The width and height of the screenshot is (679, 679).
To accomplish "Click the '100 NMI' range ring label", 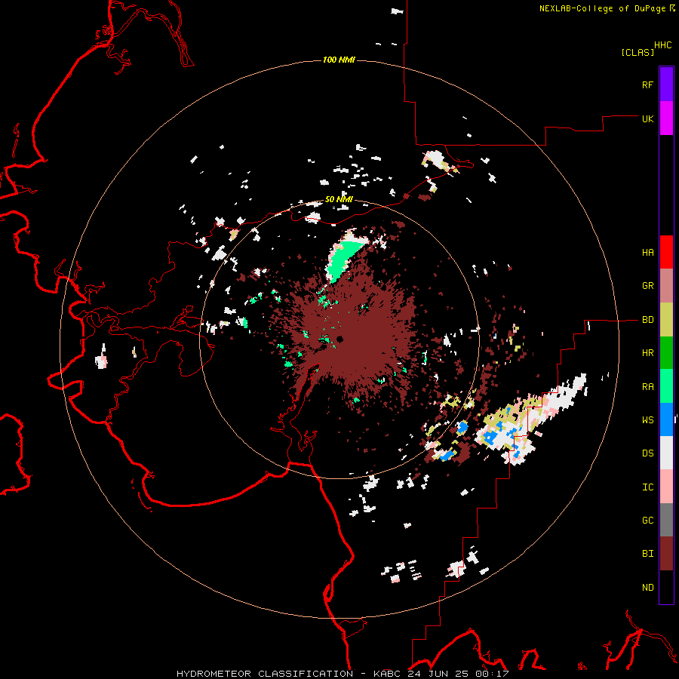I will coord(339,60).
